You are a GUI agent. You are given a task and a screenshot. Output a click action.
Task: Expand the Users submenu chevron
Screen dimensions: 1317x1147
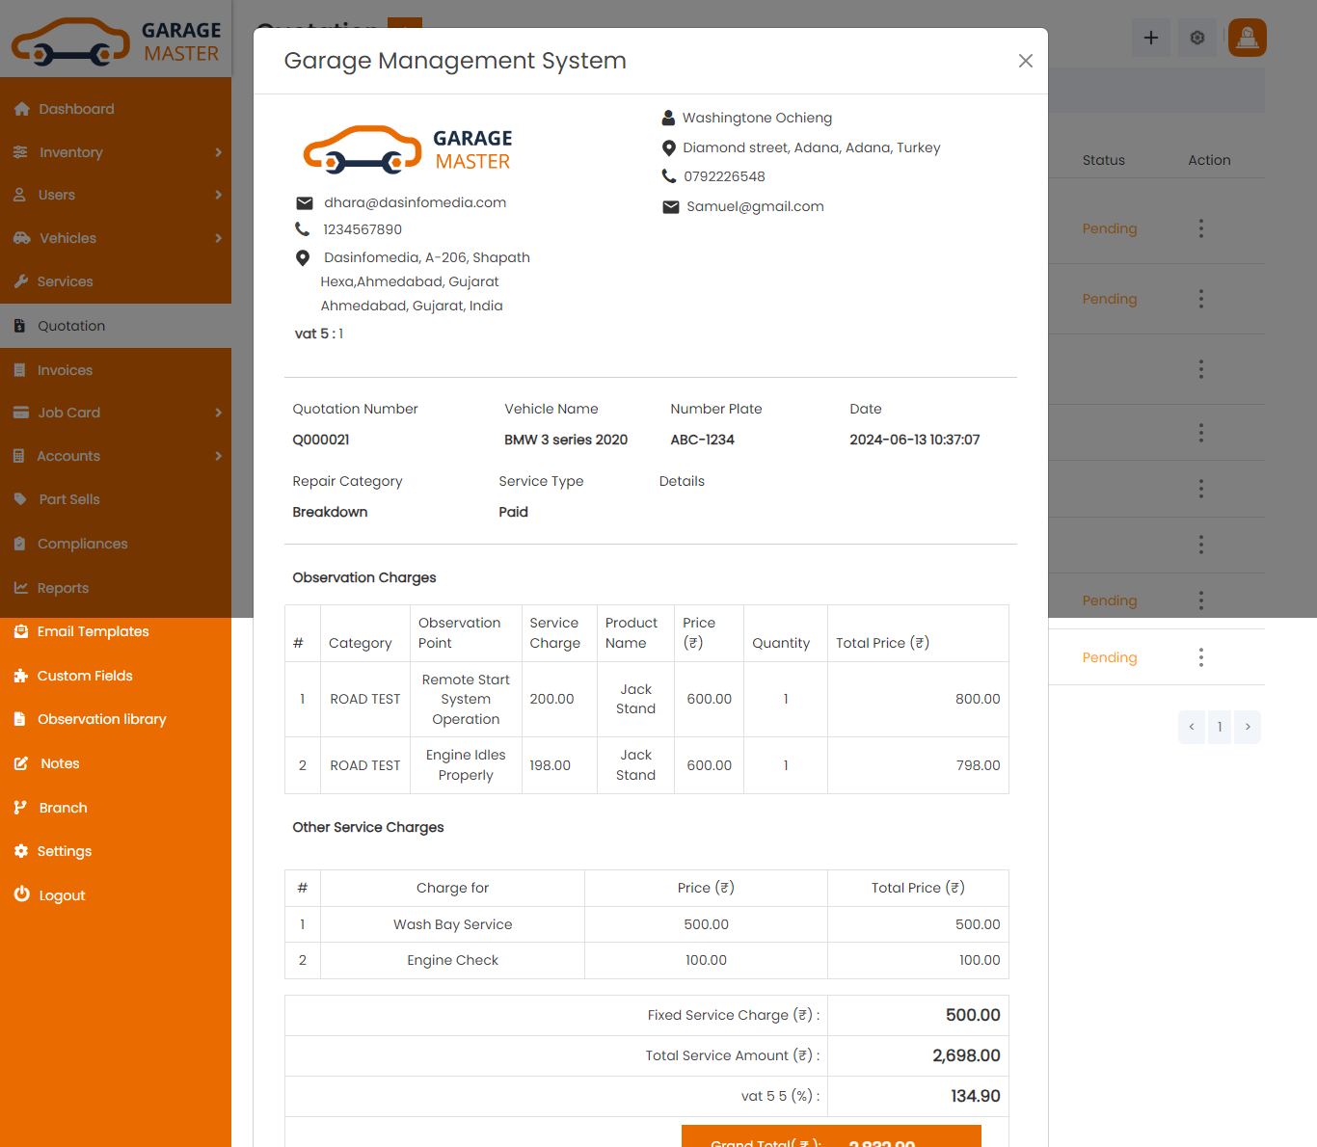[x=218, y=195]
